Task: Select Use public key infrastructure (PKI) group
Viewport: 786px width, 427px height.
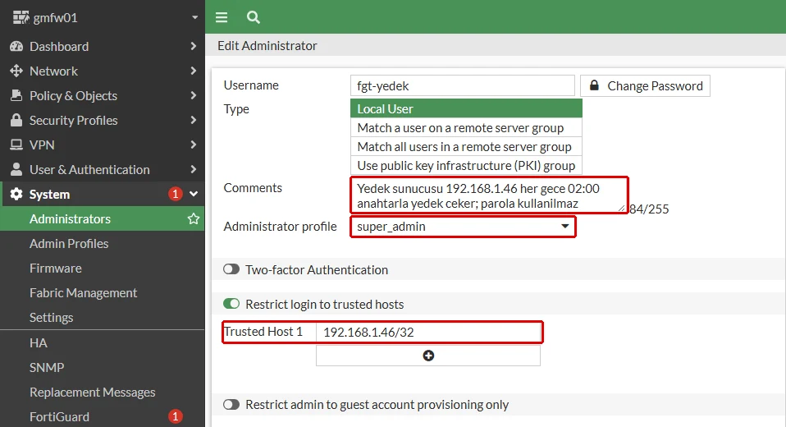Action: pos(466,166)
